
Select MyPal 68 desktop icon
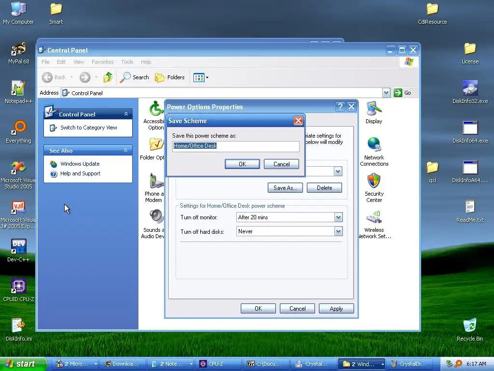click(19, 53)
